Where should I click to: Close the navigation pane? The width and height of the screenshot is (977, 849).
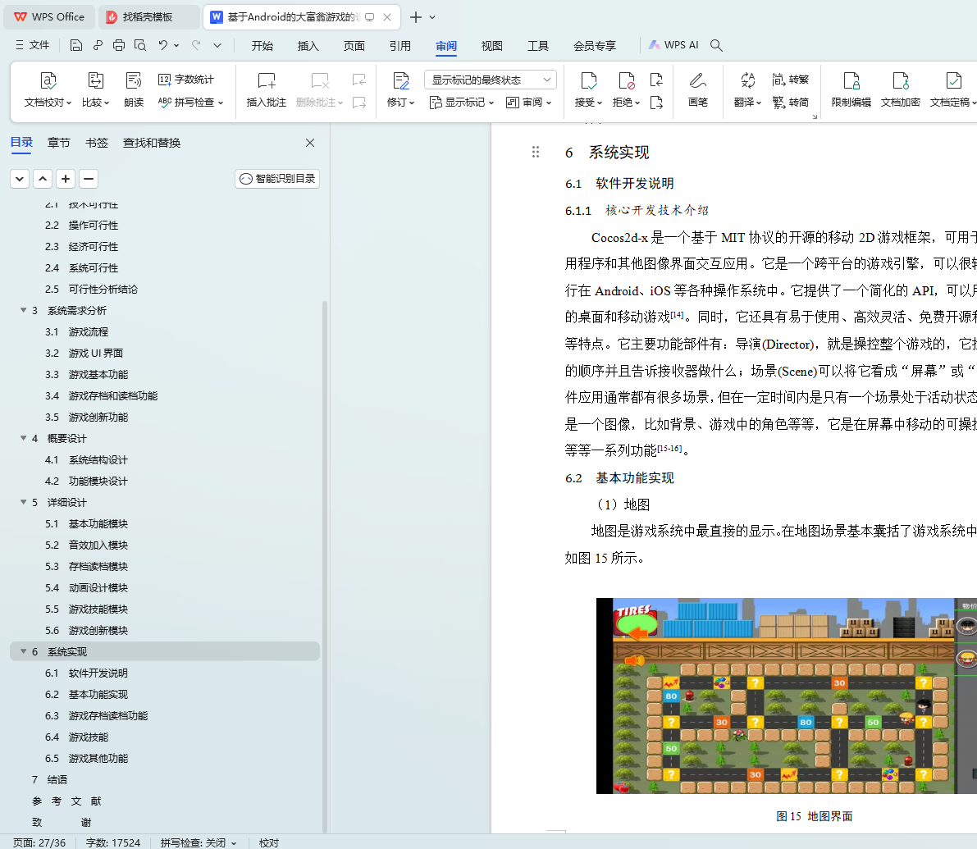pos(310,143)
